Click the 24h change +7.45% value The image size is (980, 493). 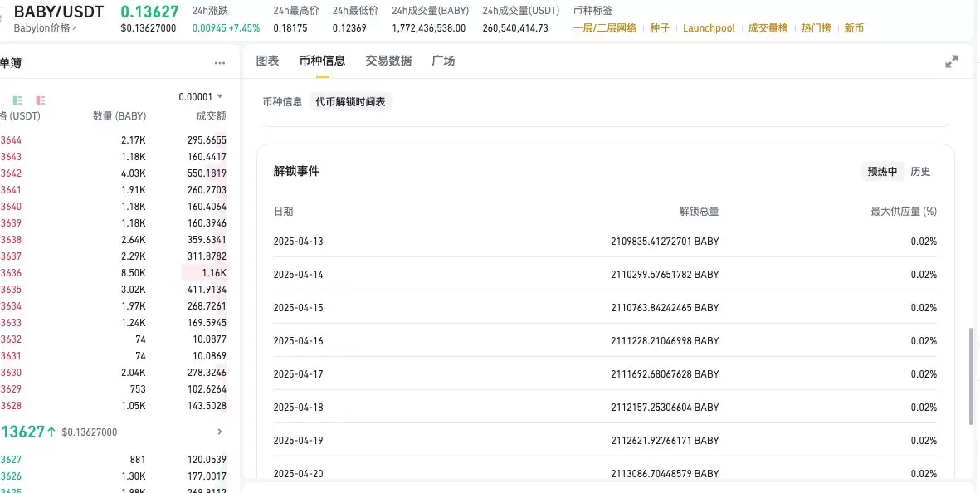[x=244, y=28]
